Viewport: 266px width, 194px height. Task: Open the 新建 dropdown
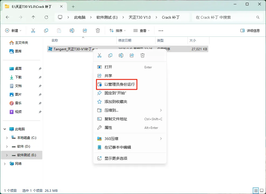click(13, 31)
